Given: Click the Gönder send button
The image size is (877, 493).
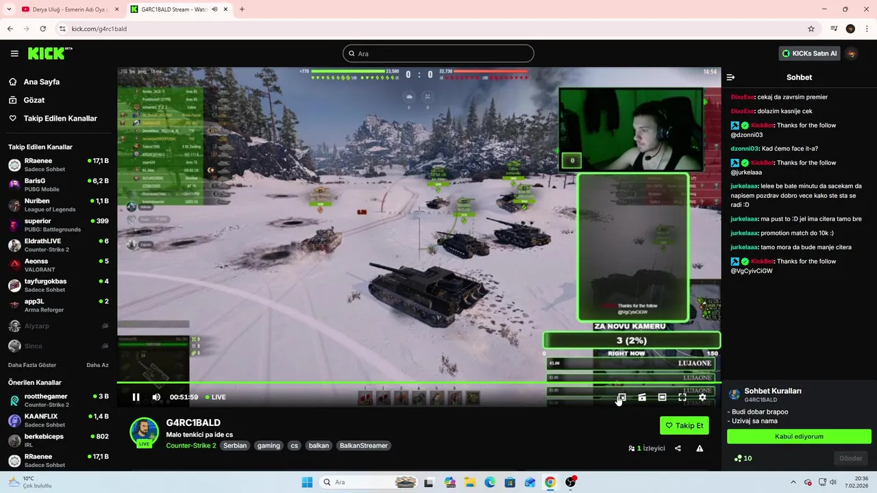Looking at the screenshot, I should [851, 458].
